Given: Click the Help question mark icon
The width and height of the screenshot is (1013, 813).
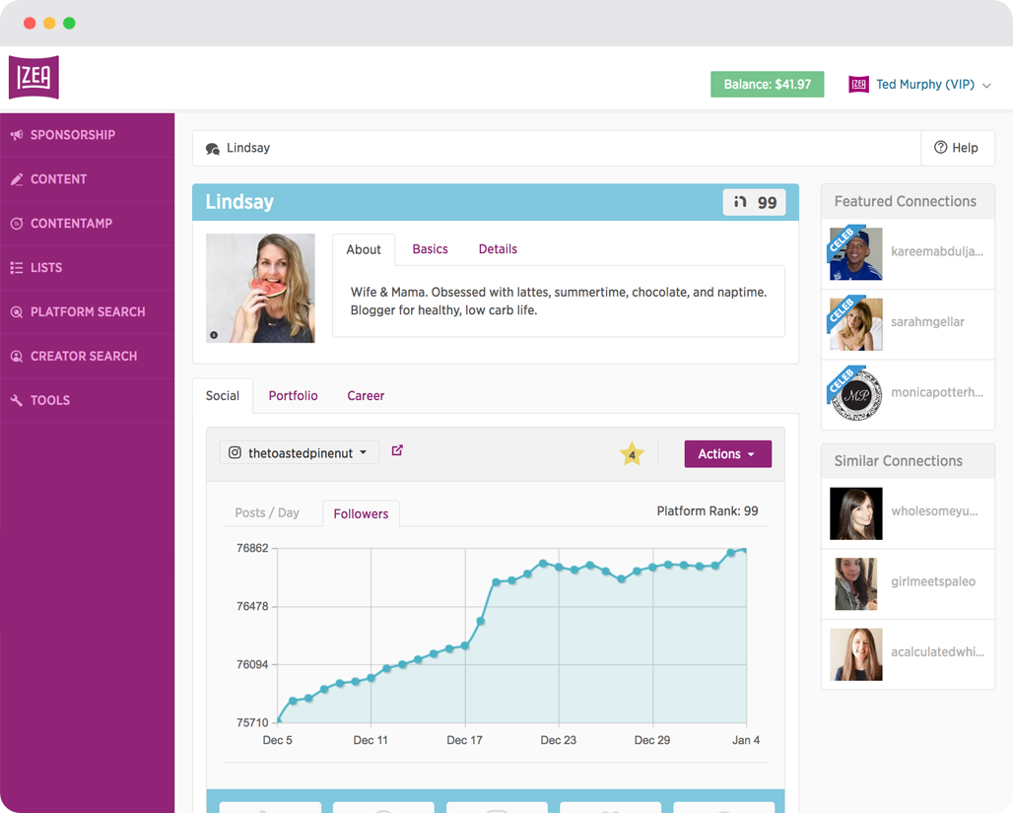Looking at the screenshot, I should [x=941, y=148].
